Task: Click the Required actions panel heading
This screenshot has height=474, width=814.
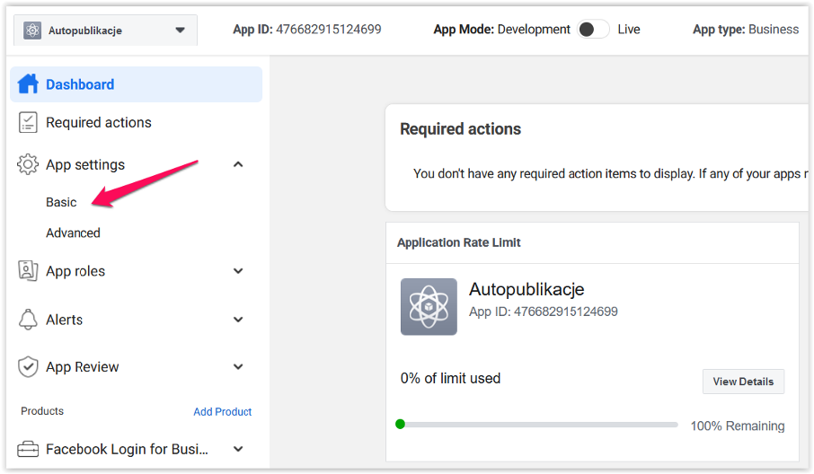Action: coord(461,128)
